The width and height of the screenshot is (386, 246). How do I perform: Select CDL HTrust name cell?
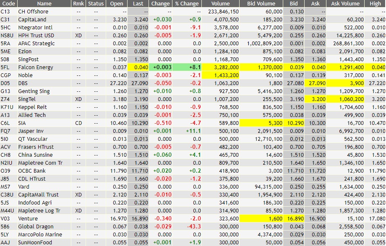point(32,179)
